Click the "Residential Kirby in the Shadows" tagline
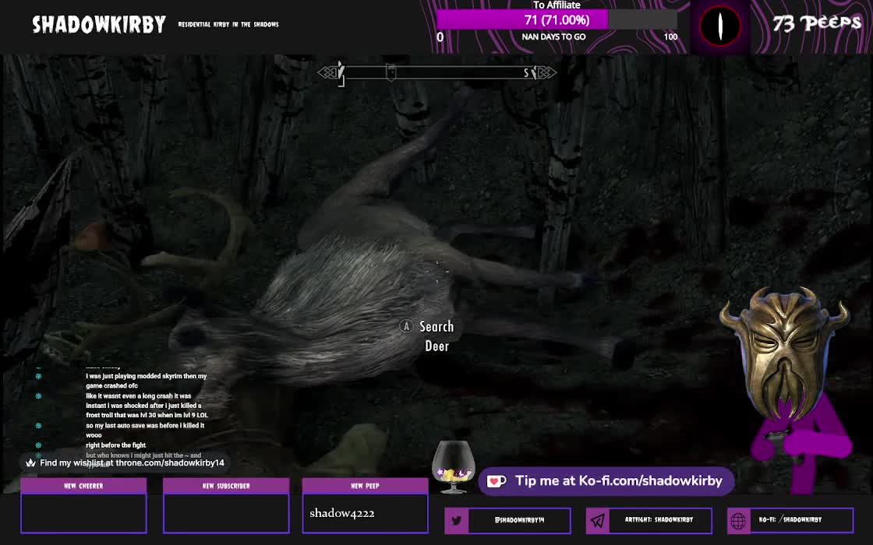873x545 pixels. 228,24
